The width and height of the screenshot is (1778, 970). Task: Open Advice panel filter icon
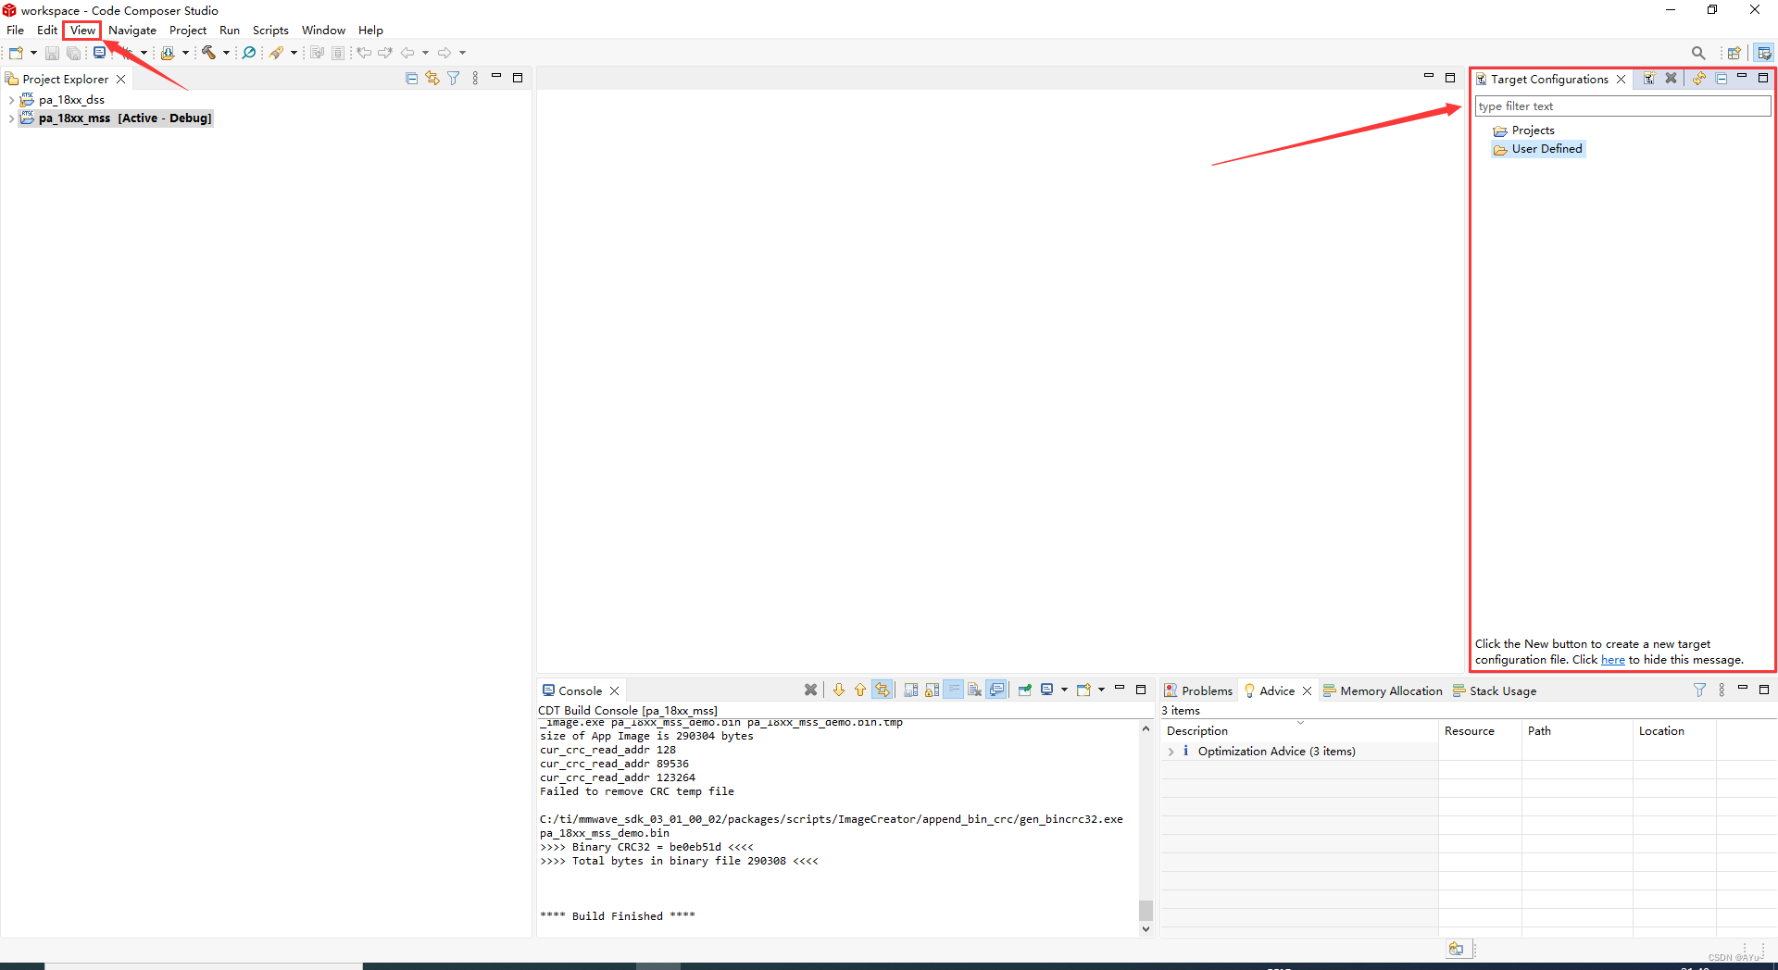pyautogui.click(x=1700, y=690)
